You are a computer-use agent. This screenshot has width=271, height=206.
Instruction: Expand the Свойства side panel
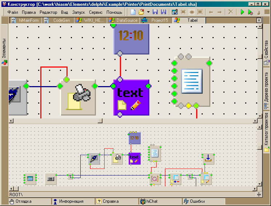[266, 53]
